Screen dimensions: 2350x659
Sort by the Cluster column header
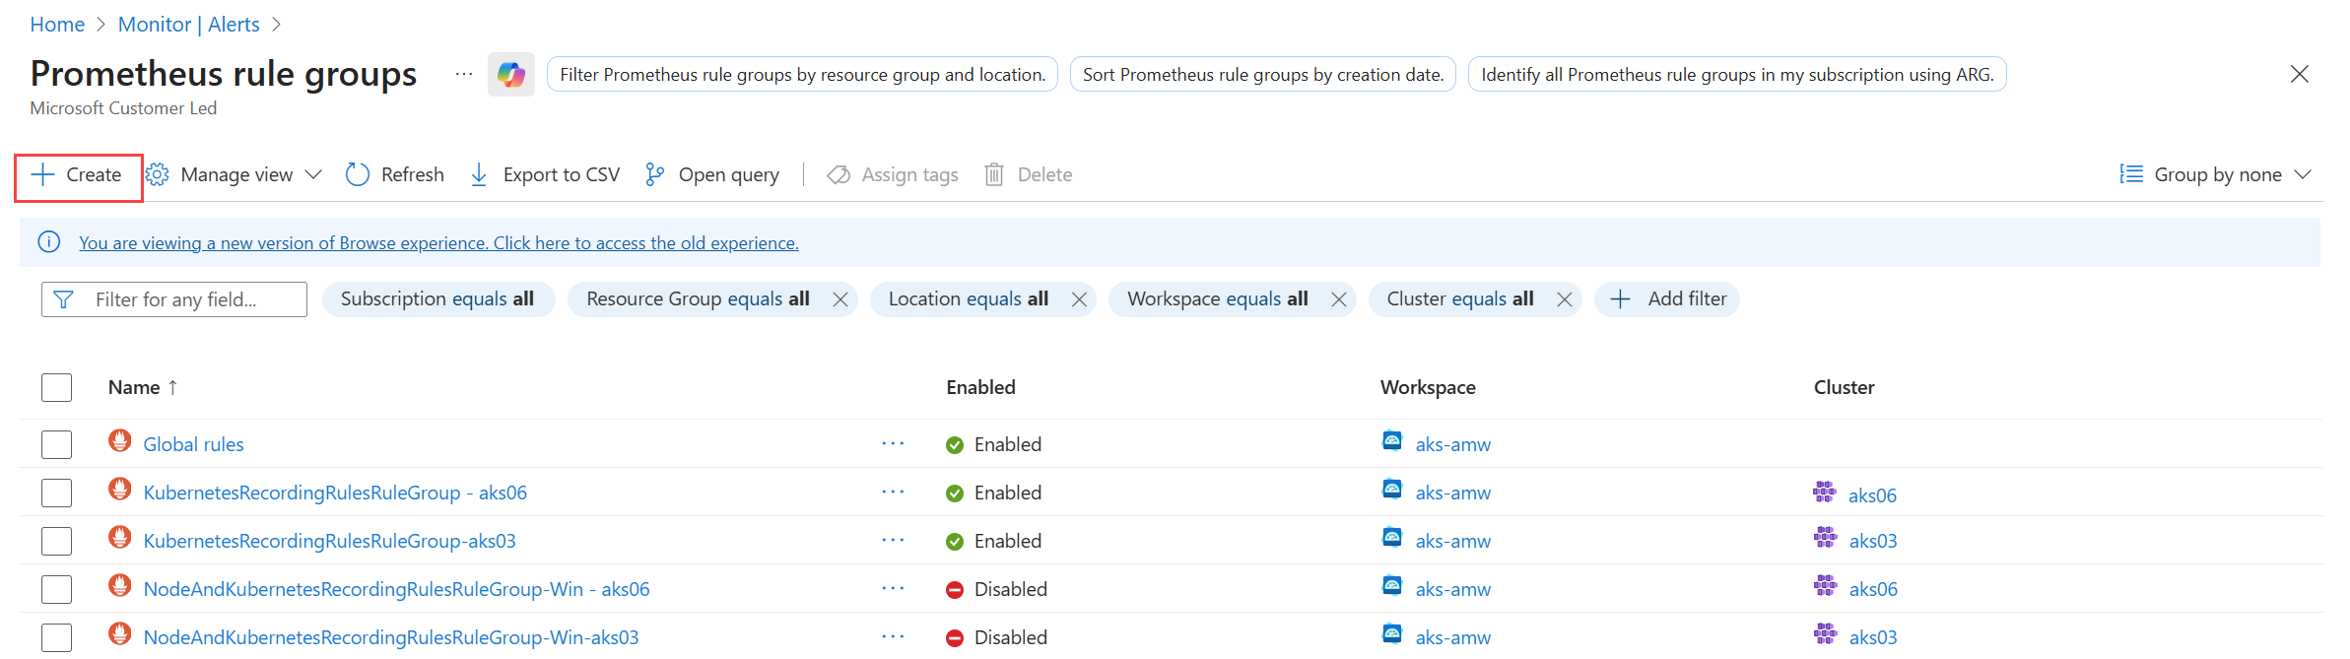coord(1845,388)
